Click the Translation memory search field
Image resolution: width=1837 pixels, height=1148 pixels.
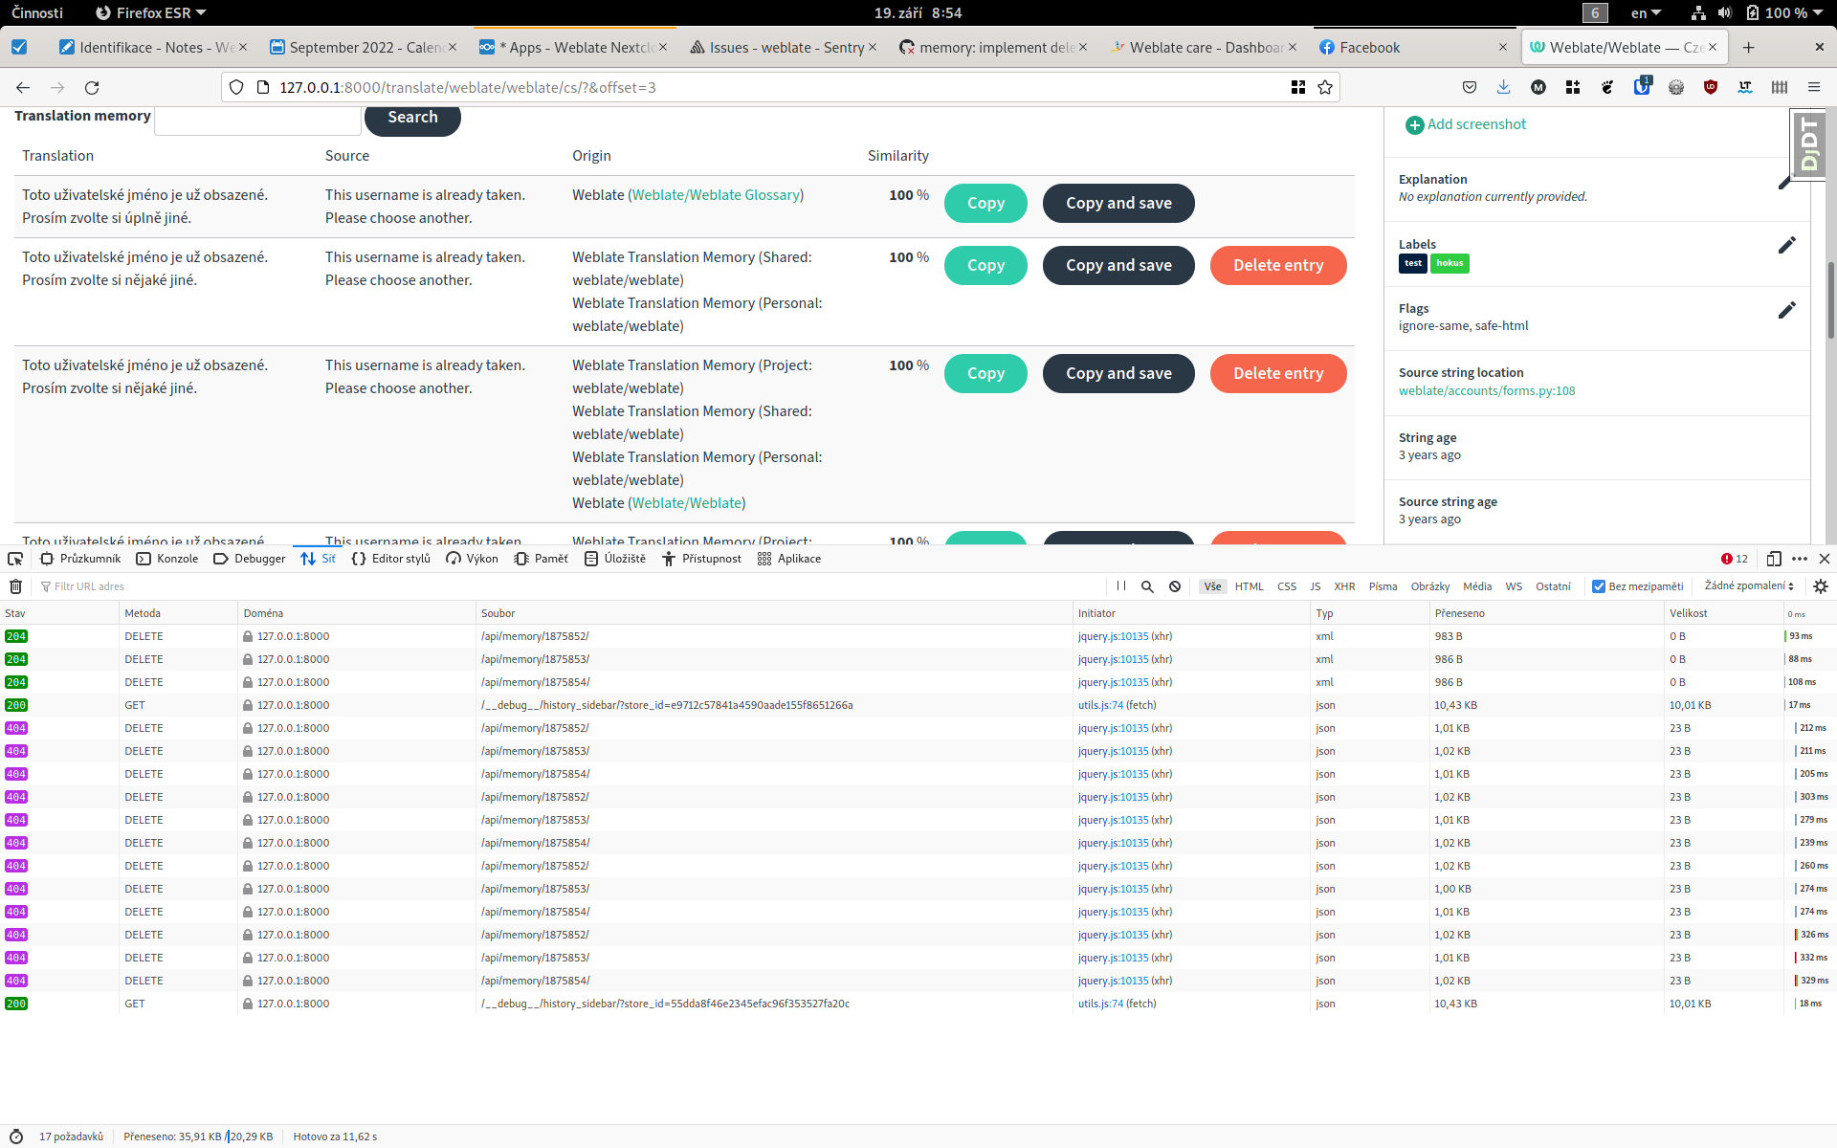click(257, 120)
